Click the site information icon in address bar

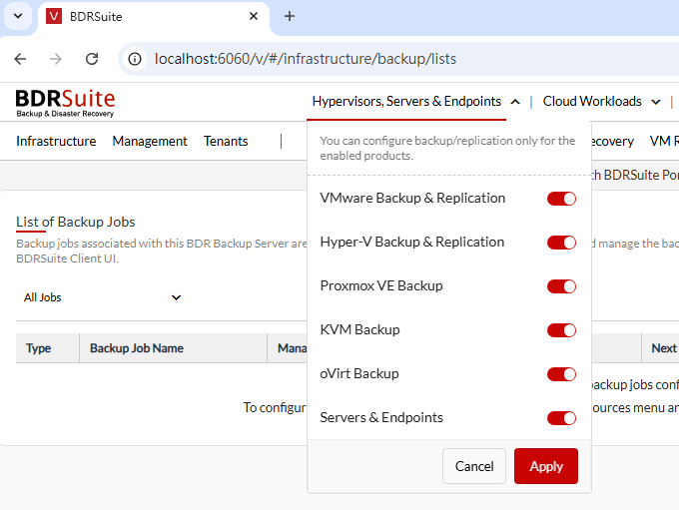pyautogui.click(x=136, y=59)
